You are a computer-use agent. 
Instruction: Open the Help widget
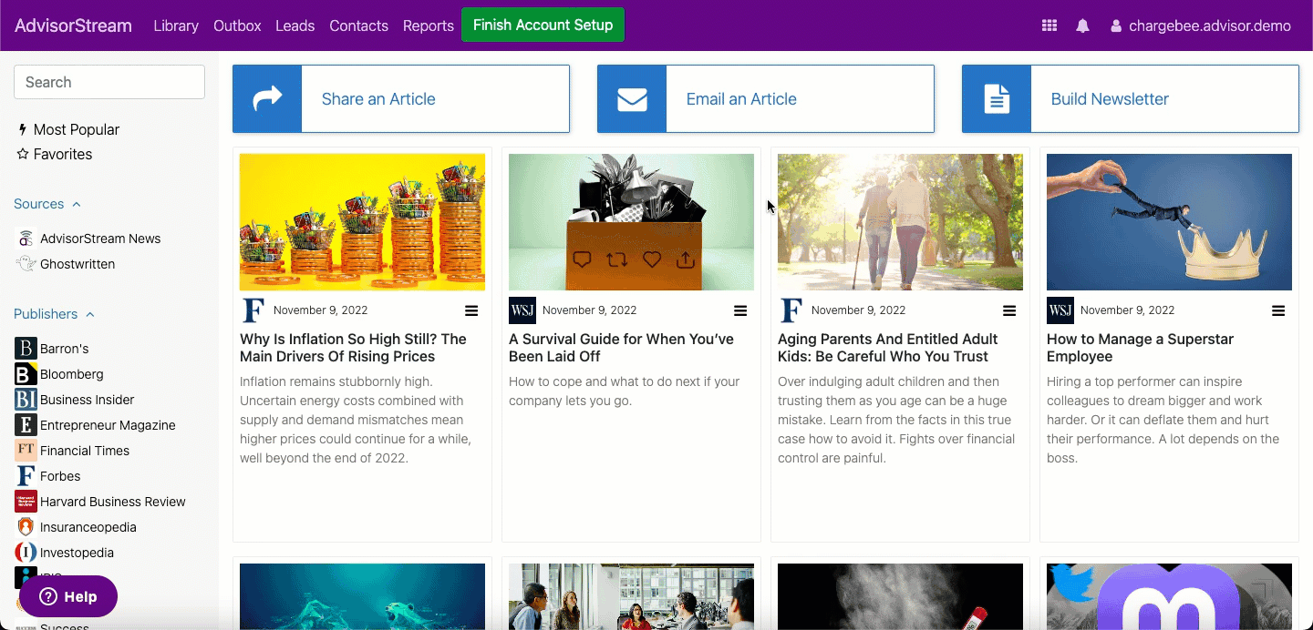pyautogui.click(x=68, y=596)
